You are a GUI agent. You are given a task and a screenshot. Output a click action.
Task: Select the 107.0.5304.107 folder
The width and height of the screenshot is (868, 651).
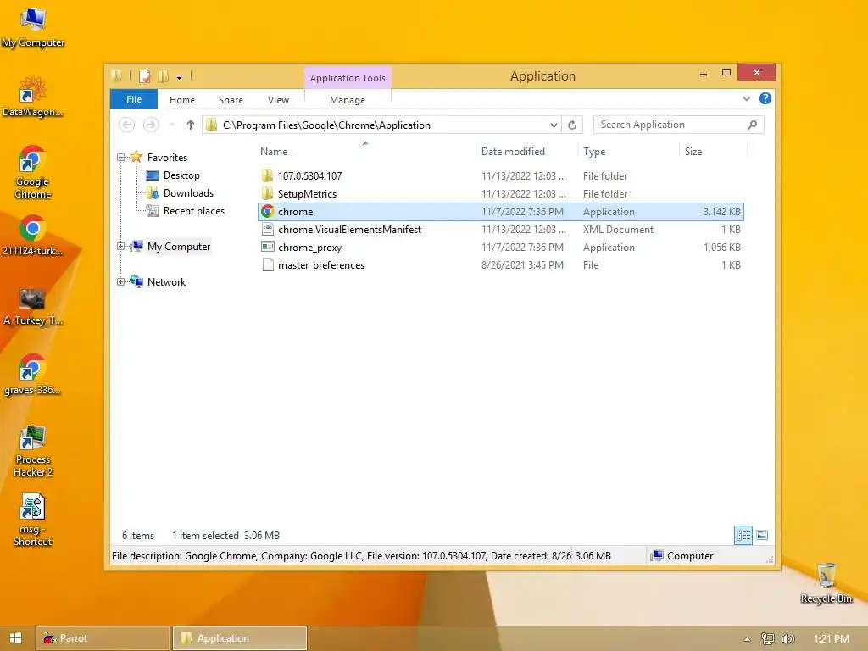tap(501, 176)
